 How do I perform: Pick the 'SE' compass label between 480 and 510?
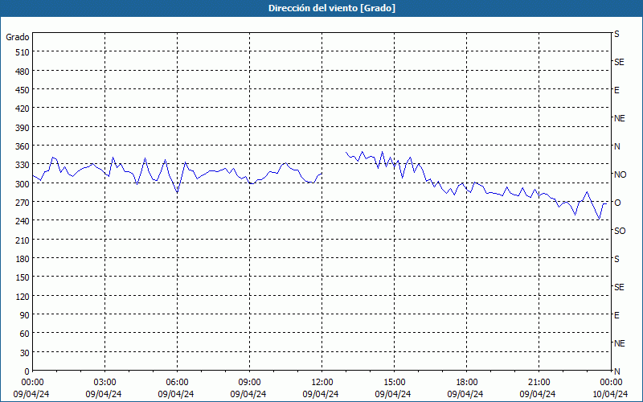point(619,62)
